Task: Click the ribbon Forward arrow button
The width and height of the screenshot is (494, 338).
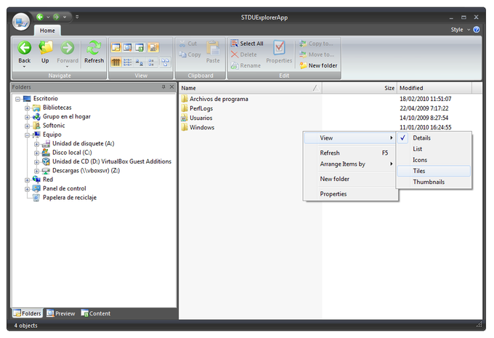Action: pos(68,47)
